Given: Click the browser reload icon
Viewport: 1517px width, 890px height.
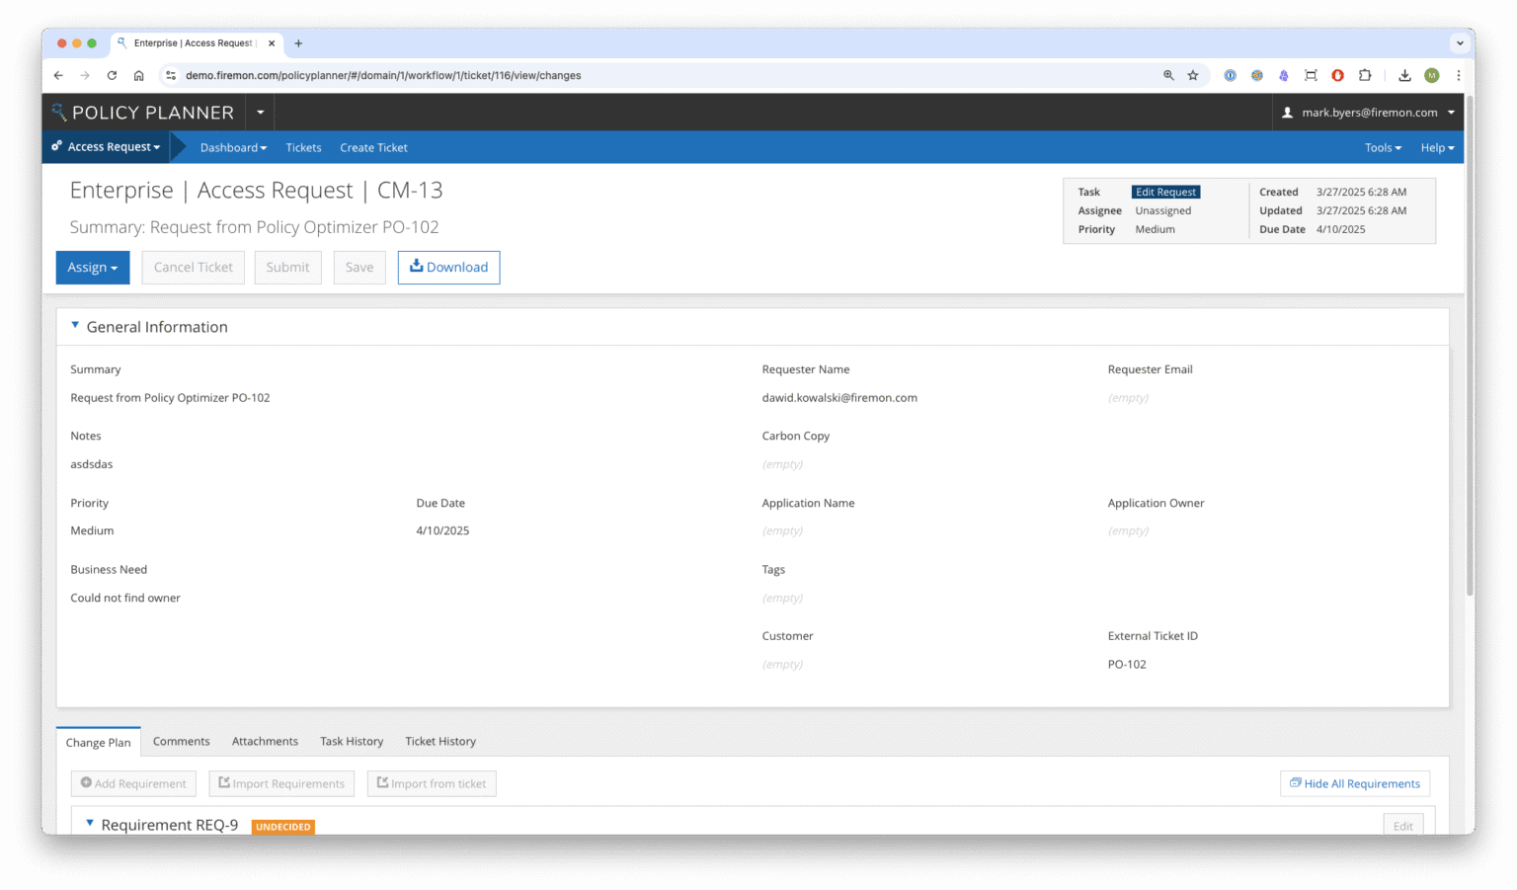Looking at the screenshot, I should (x=112, y=75).
